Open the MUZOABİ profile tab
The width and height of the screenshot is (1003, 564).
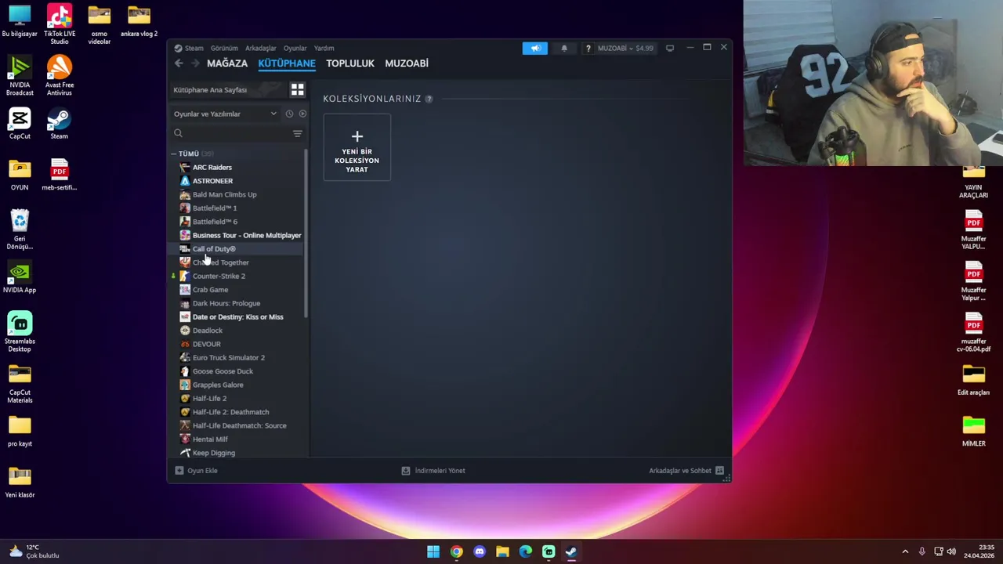tap(407, 63)
